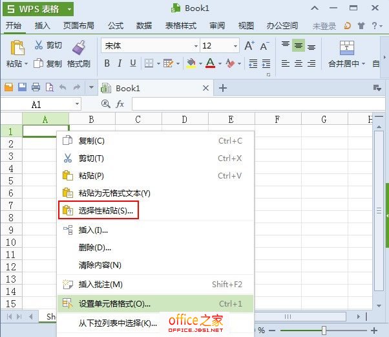Click the open folder icon in quick toolbar
The width and height of the screenshot is (389, 337).
point(8,87)
